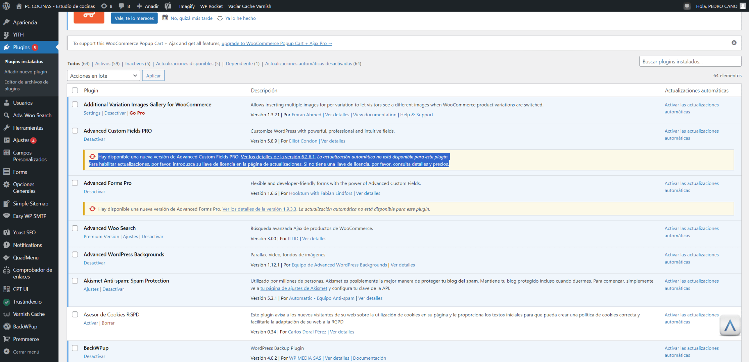Viewport: 749px width, 362px height.
Task: Click the scroll-to-top arrow button
Action: point(730,325)
